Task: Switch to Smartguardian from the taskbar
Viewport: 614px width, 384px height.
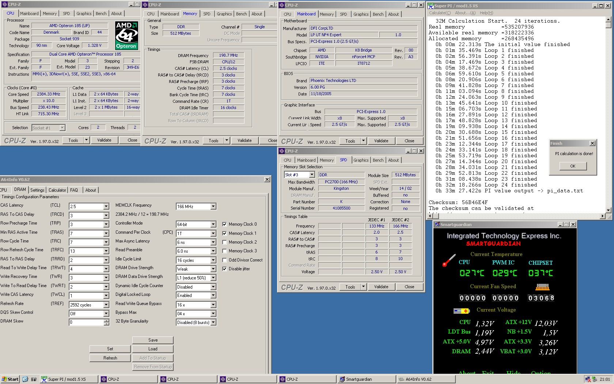Action: click(367, 379)
